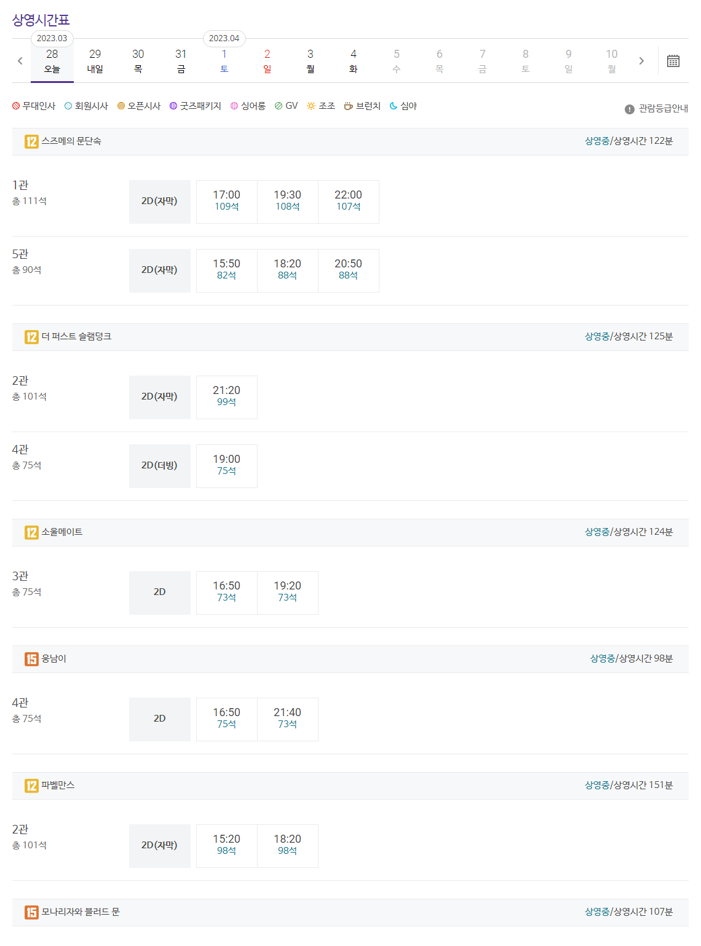Click the 12 rating badge for 더 퍼스트 슬램덩크

coord(31,337)
